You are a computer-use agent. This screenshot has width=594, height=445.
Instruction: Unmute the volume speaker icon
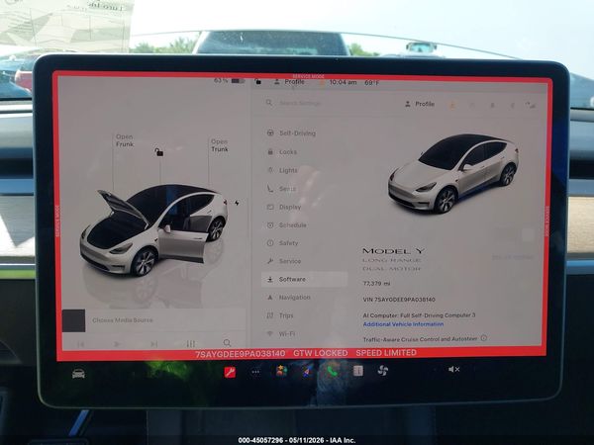click(453, 369)
